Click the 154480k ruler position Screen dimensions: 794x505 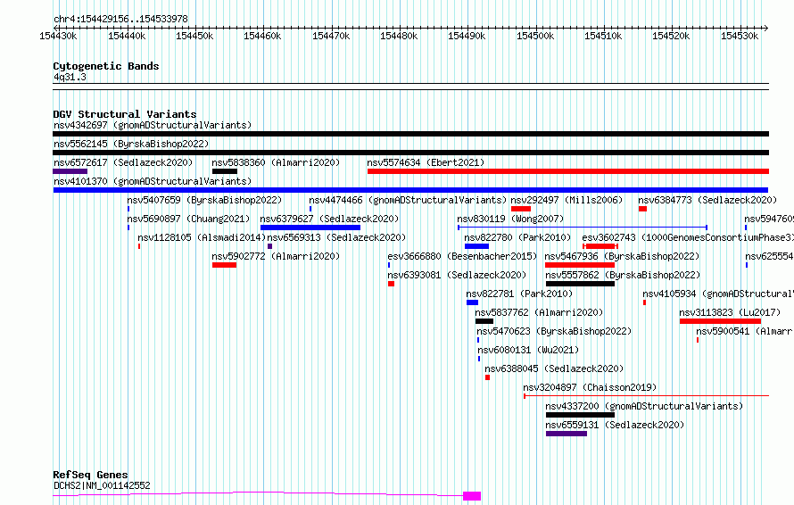pos(399,36)
